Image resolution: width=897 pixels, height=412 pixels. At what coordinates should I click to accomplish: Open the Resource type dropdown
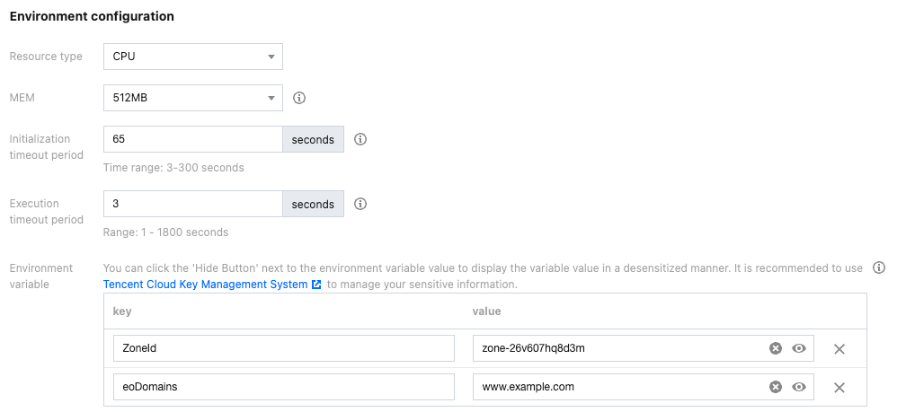[x=193, y=57]
